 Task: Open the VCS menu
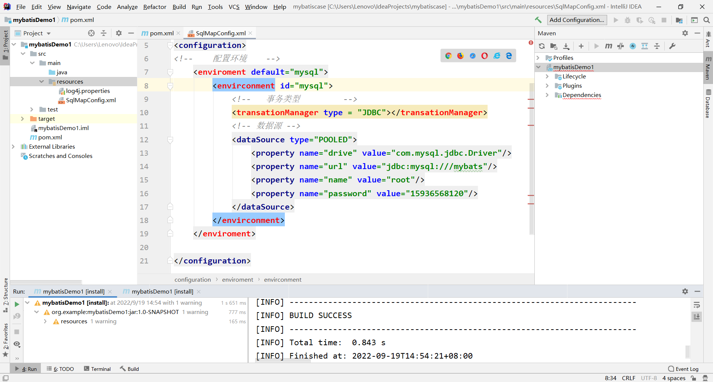coord(234,7)
